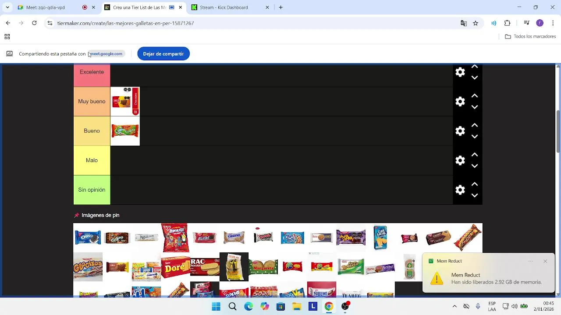
Task: Open settings gear for Excelente row
Action: point(460,72)
